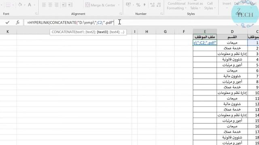Click the Decrease Indent icon
Viewport: 259px width, 145px height.
pos(64,5)
